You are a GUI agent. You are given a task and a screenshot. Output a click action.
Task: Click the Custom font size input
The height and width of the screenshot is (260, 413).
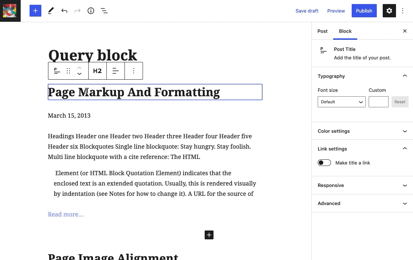(x=379, y=102)
